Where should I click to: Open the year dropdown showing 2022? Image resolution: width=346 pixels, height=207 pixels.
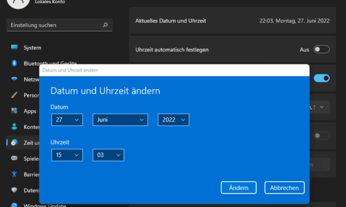(x=173, y=120)
